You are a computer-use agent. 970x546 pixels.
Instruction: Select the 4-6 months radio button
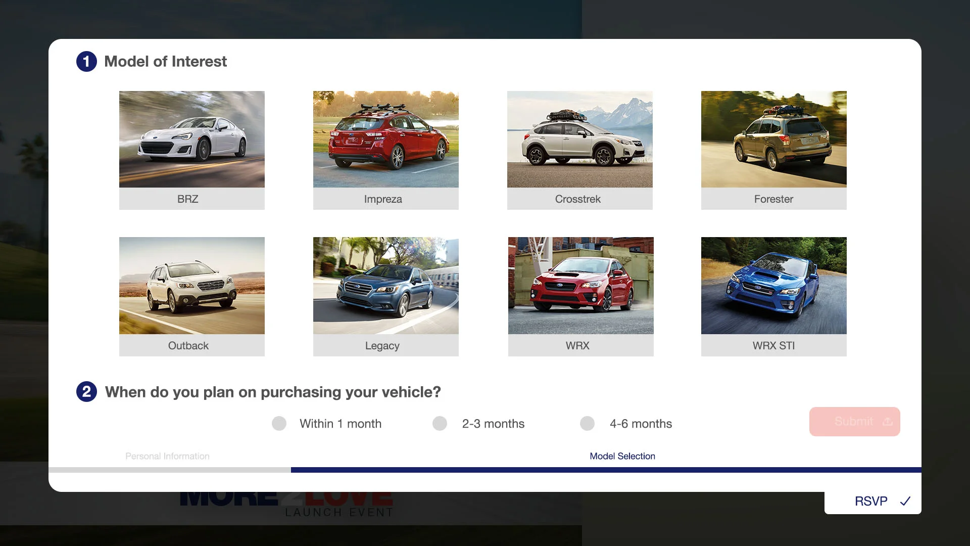[x=587, y=424]
